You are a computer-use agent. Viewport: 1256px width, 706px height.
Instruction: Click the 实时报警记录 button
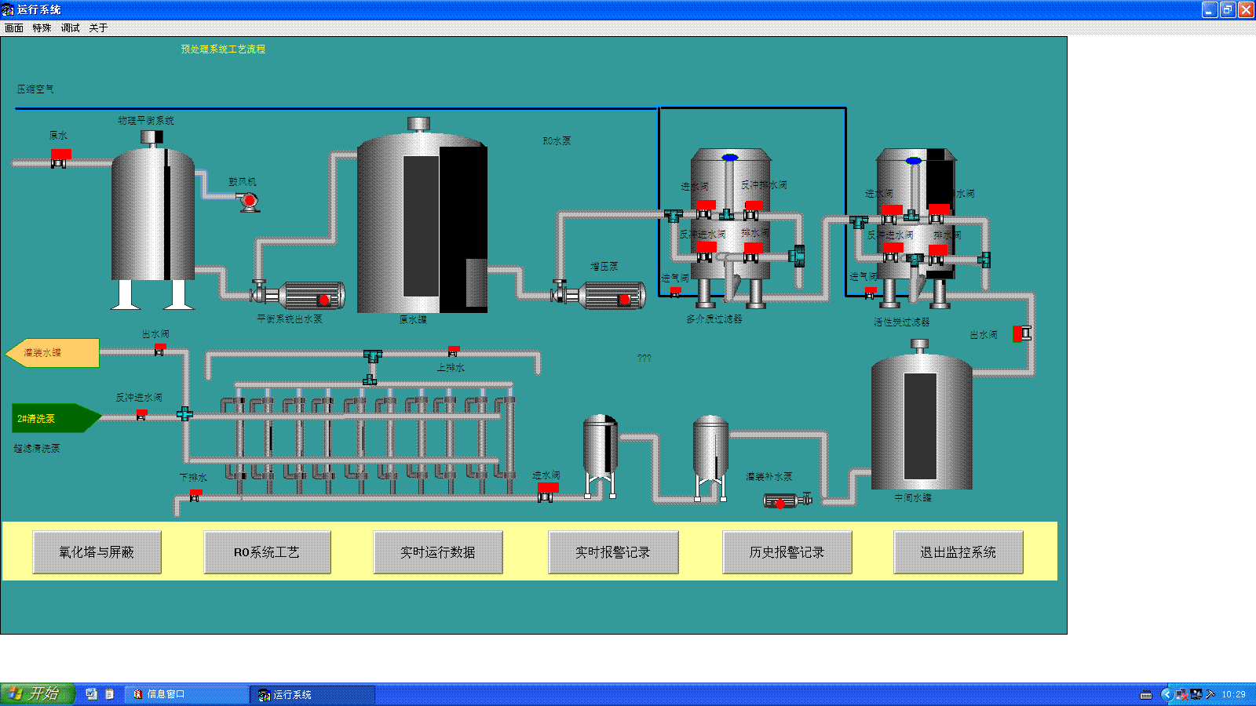(612, 552)
